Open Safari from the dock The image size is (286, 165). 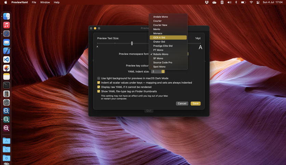[x=6, y=34]
